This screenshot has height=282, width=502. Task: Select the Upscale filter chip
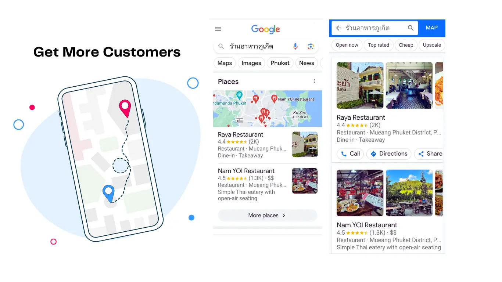432,45
